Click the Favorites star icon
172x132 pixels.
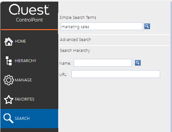[x=9, y=99]
